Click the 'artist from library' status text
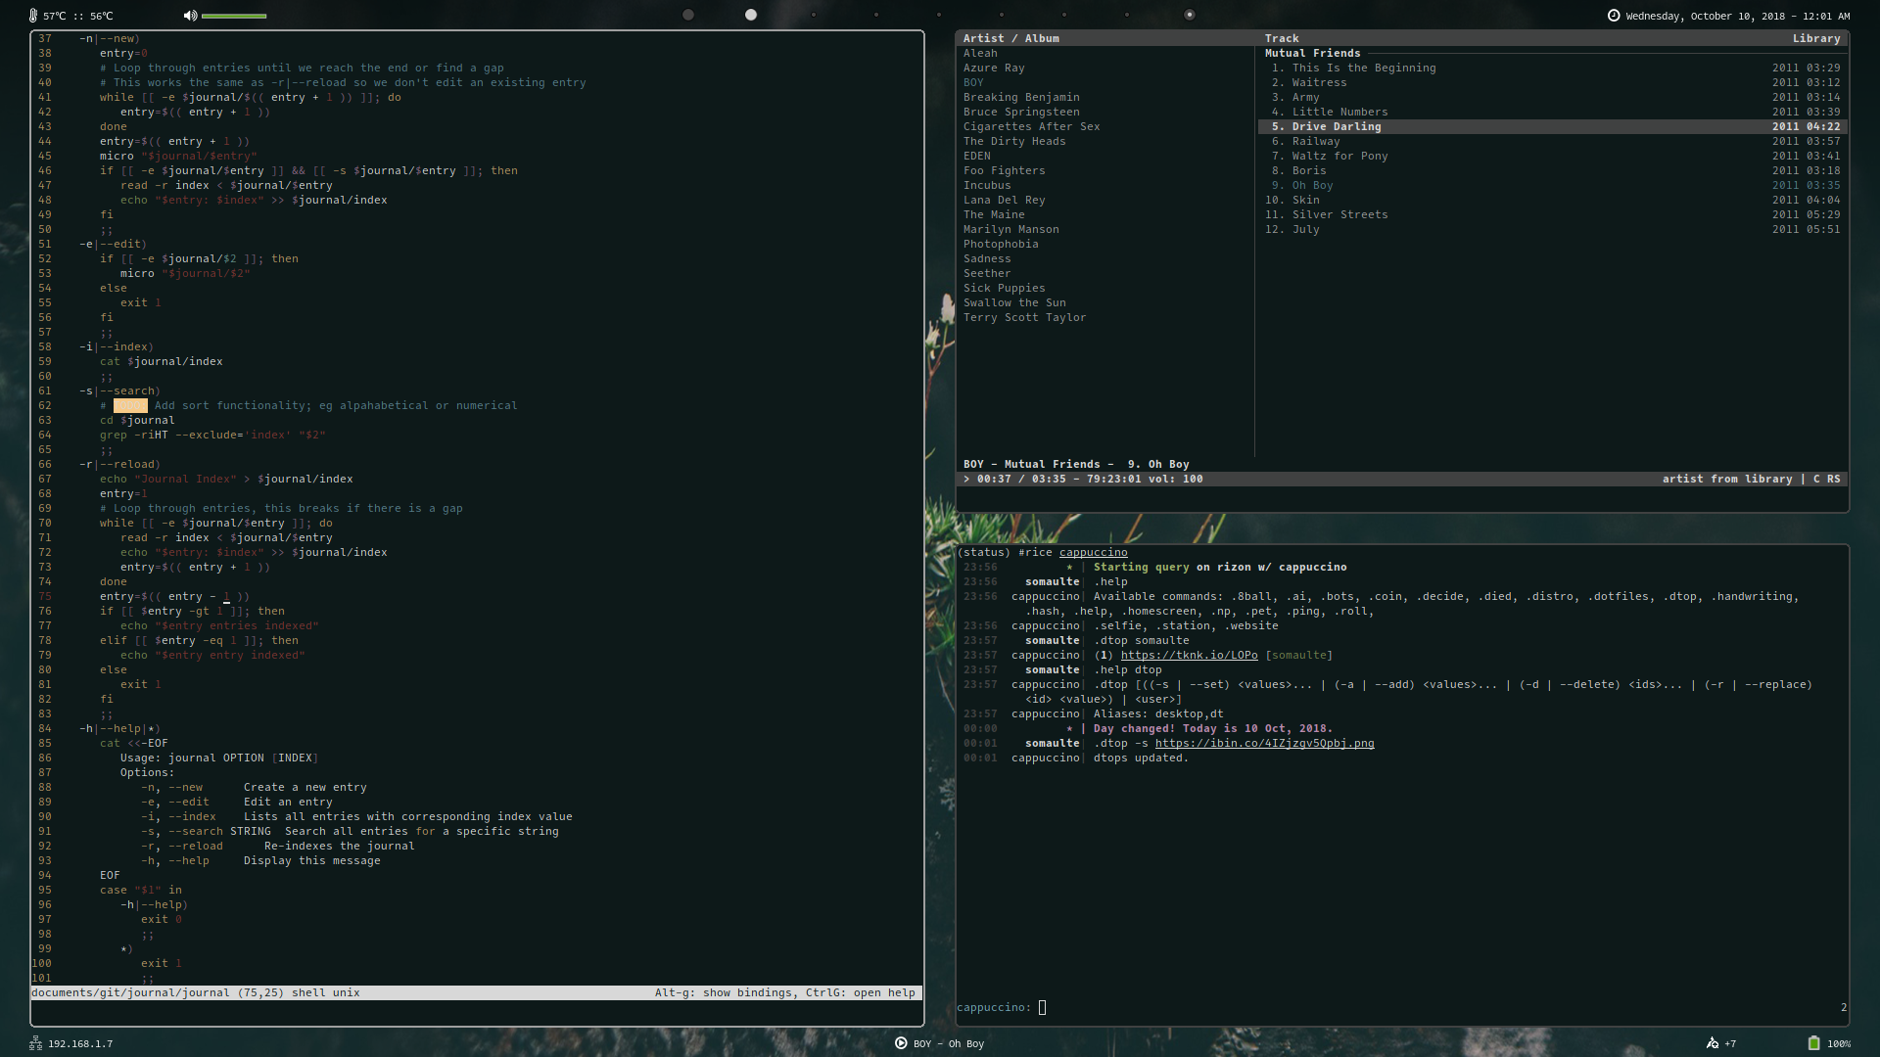 click(1727, 480)
